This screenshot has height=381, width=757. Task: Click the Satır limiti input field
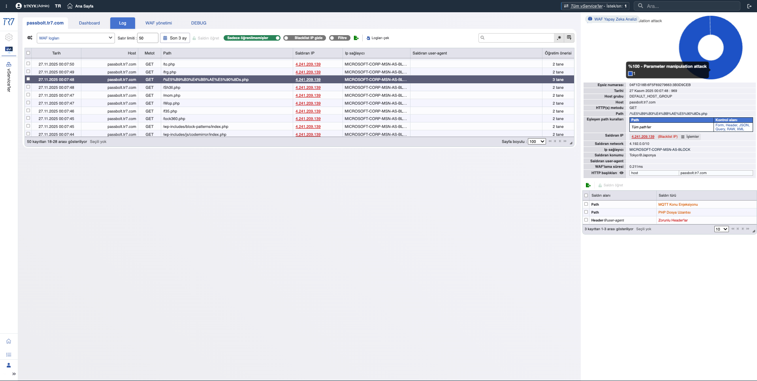(x=147, y=38)
